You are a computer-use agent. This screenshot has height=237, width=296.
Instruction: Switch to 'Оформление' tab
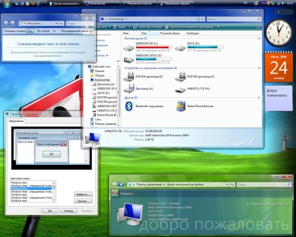[x=17, y=121]
